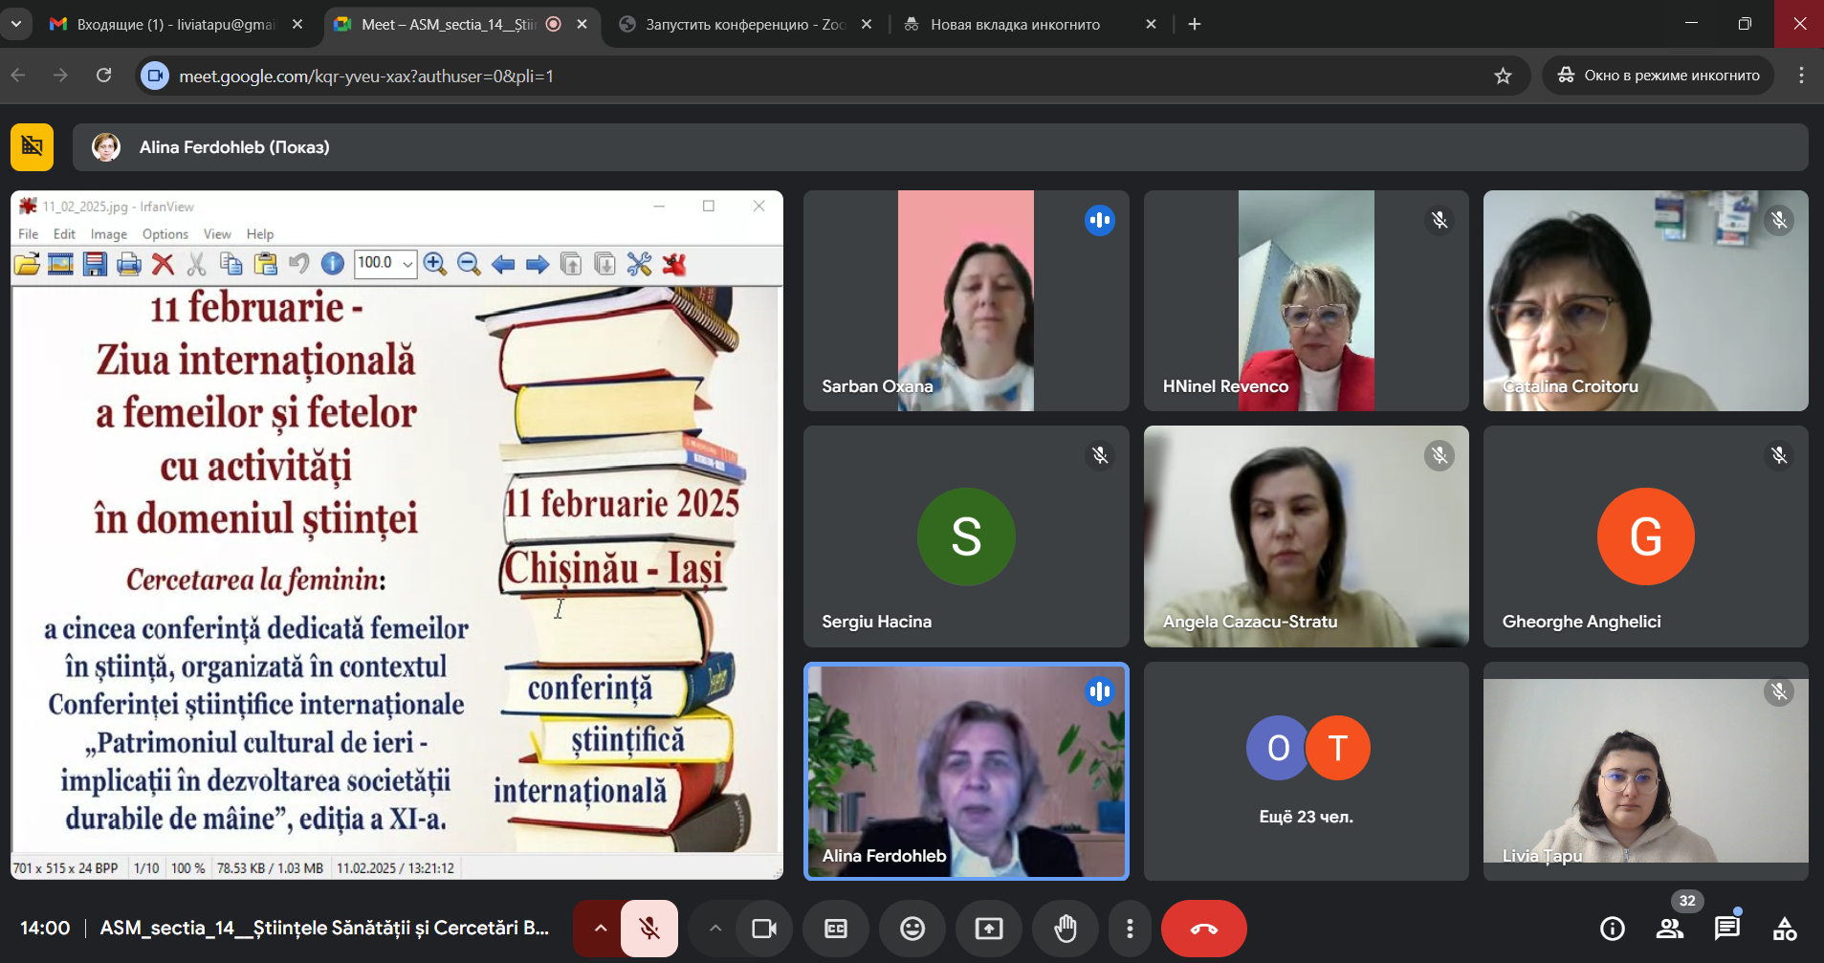Show the participants list icon
Screen dimensions: 1824x963
pyautogui.click(x=1670, y=929)
